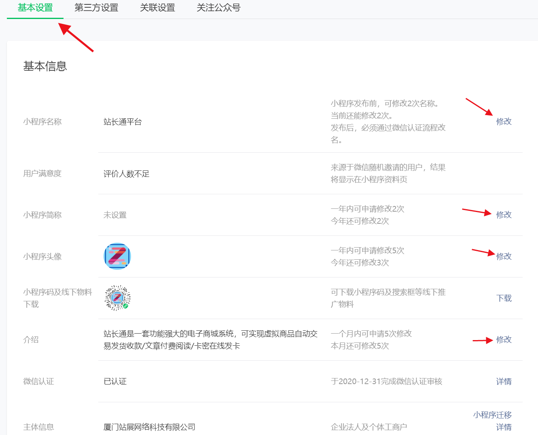Click 修改 in the 介绍 row
The width and height of the screenshot is (538, 435).
504,340
